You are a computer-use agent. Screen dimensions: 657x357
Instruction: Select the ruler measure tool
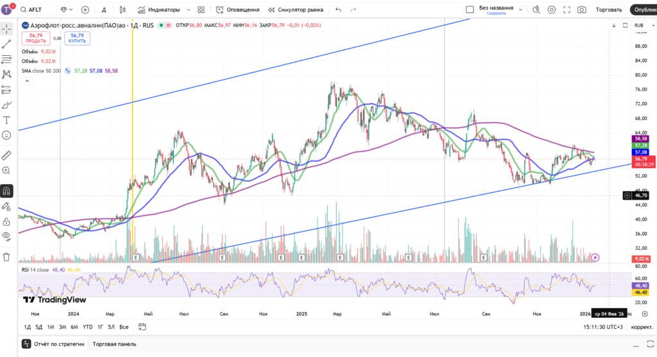(x=6, y=155)
